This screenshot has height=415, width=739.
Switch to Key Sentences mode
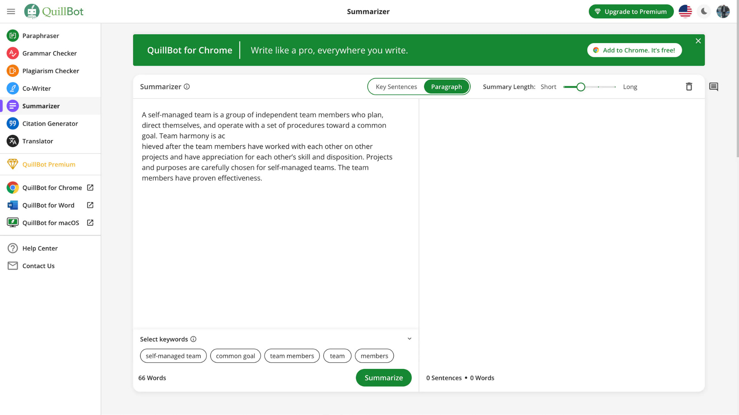[x=396, y=87]
